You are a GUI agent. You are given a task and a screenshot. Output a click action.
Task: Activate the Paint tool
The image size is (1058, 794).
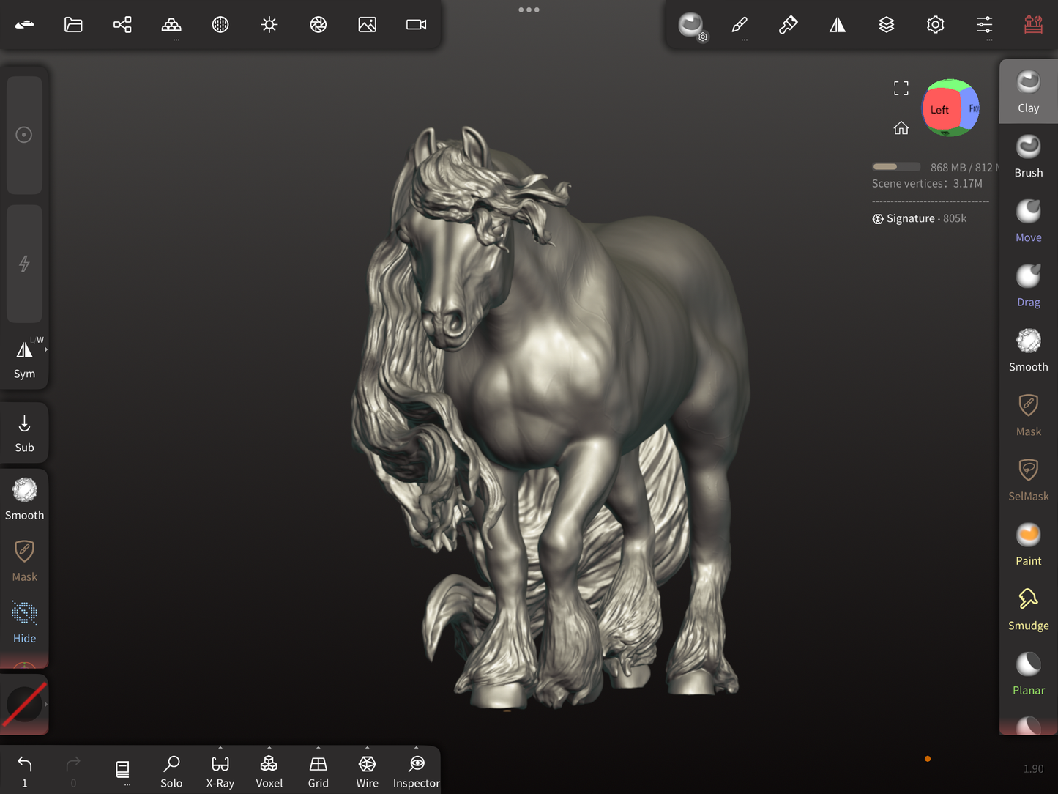[x=1028, y=545]
